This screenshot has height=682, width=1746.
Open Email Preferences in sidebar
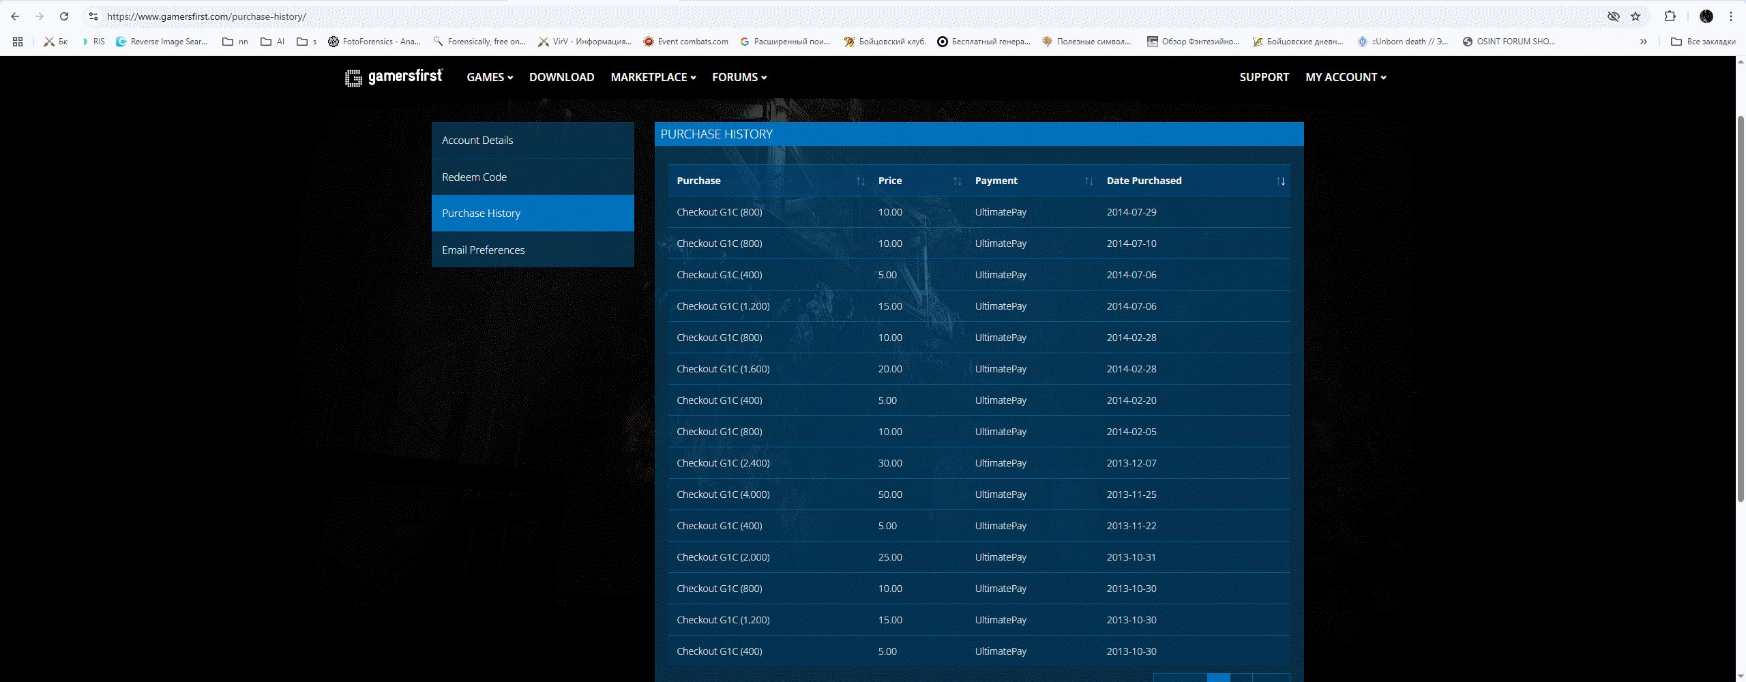(x=533, y=250)
